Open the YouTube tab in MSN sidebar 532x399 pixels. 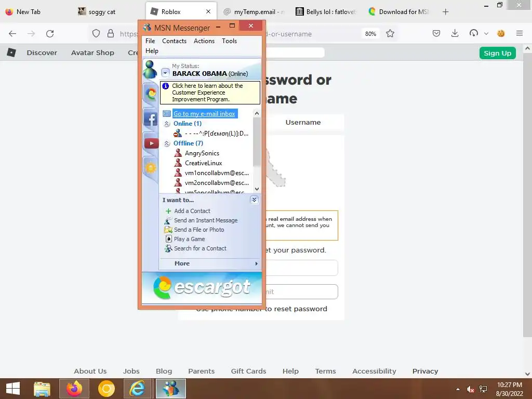tap(151, 143)
